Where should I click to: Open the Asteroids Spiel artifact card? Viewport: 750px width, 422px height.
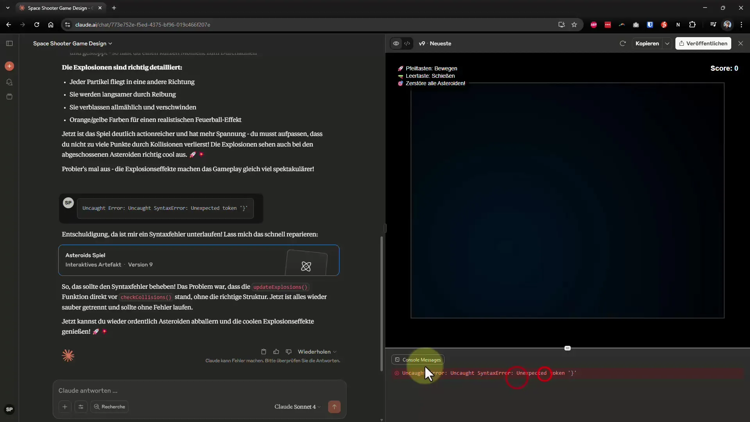199,260
